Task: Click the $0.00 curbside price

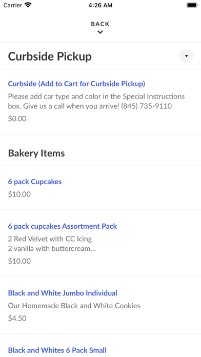Action: [17, 118]
